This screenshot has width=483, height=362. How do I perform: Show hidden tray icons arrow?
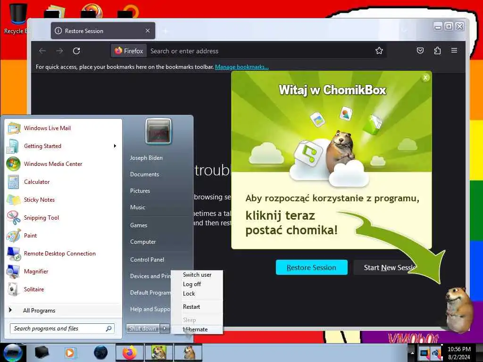coord(412,353)
